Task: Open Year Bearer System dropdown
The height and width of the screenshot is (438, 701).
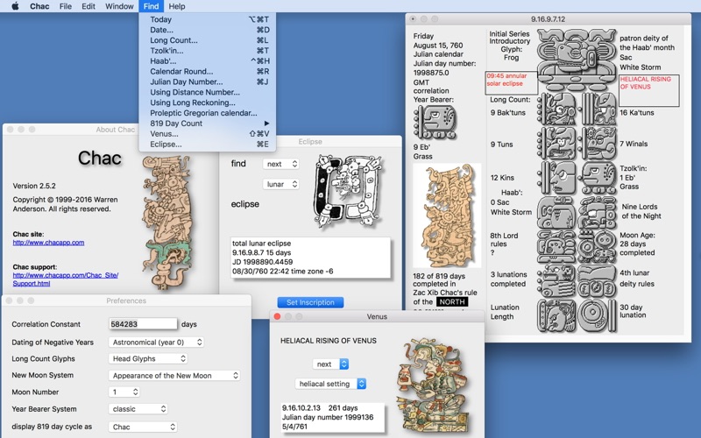Action: point(138,409)
